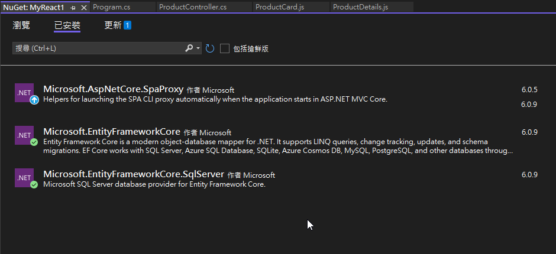
Task: Click the blue update arrow badge on SpaProxy
Action: coord(34,100)
